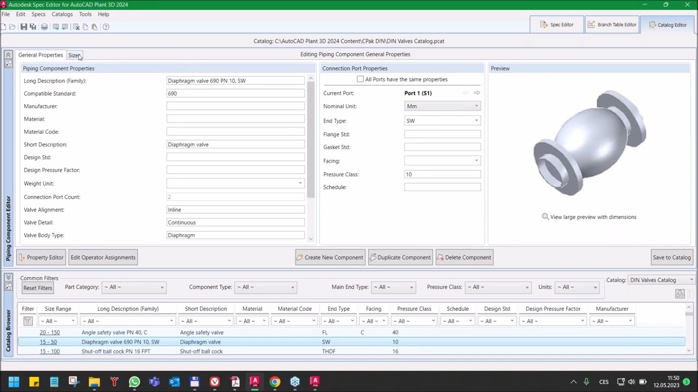Open the Part Category filter dropdown
The height and width of the screenshot is (392, 698).
point(134,287)
